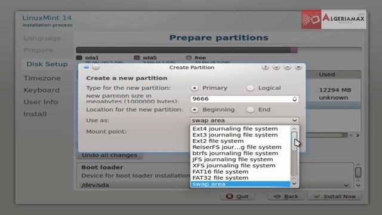Click the sda1 legend color swatch
This screenshot has width=382, height=215.
[79, 58]
